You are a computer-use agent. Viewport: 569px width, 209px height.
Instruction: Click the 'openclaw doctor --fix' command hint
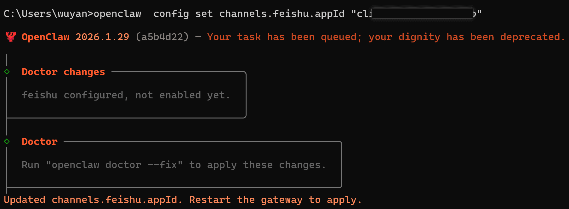(114, 165)
